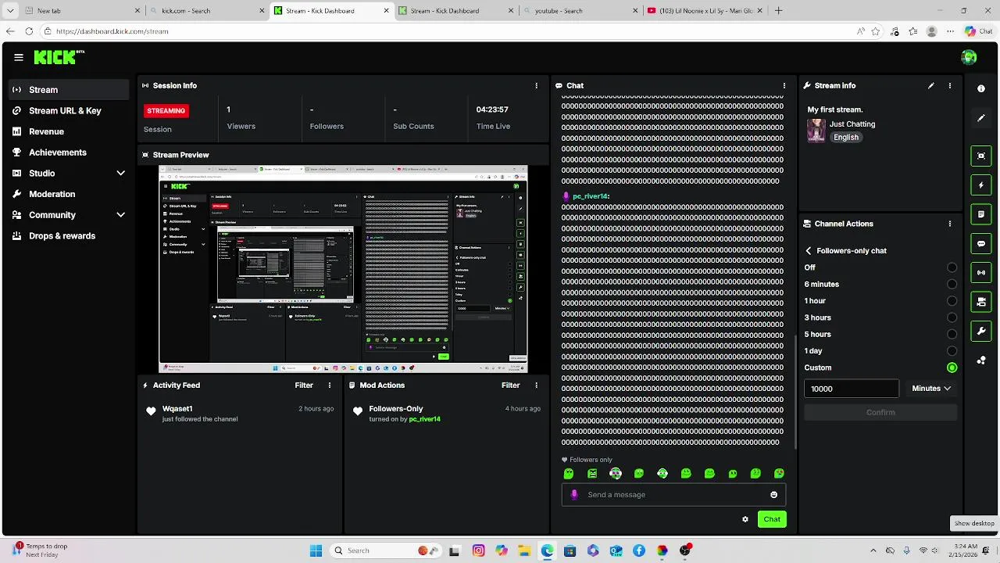
Task: Select the 1 hour radio option
Action: (x=952, y=300)
